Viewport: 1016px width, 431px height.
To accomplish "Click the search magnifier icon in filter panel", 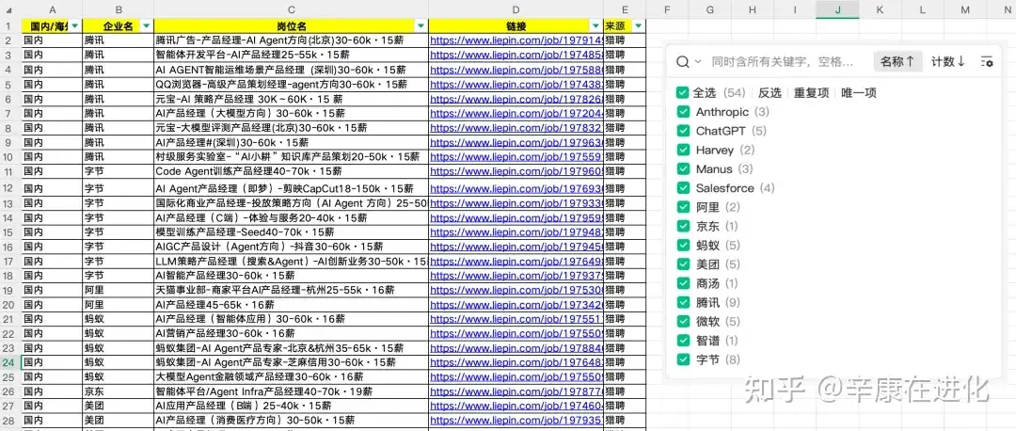I will pyautogui.click(x=682, y=61).
